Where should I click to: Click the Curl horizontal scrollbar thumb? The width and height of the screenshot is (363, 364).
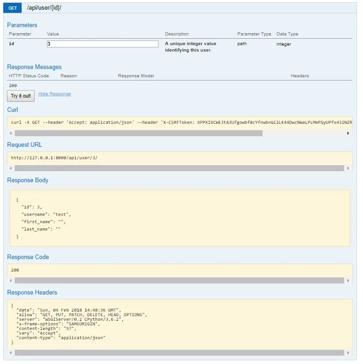pyautogui.click(x=139, y=133)
